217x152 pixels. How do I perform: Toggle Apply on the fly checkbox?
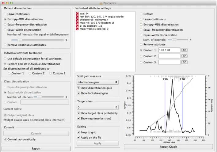pyautogui.click(x=78, y=138)
